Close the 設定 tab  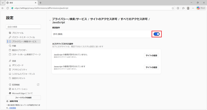pyautogui.click(x=35, y=3)
